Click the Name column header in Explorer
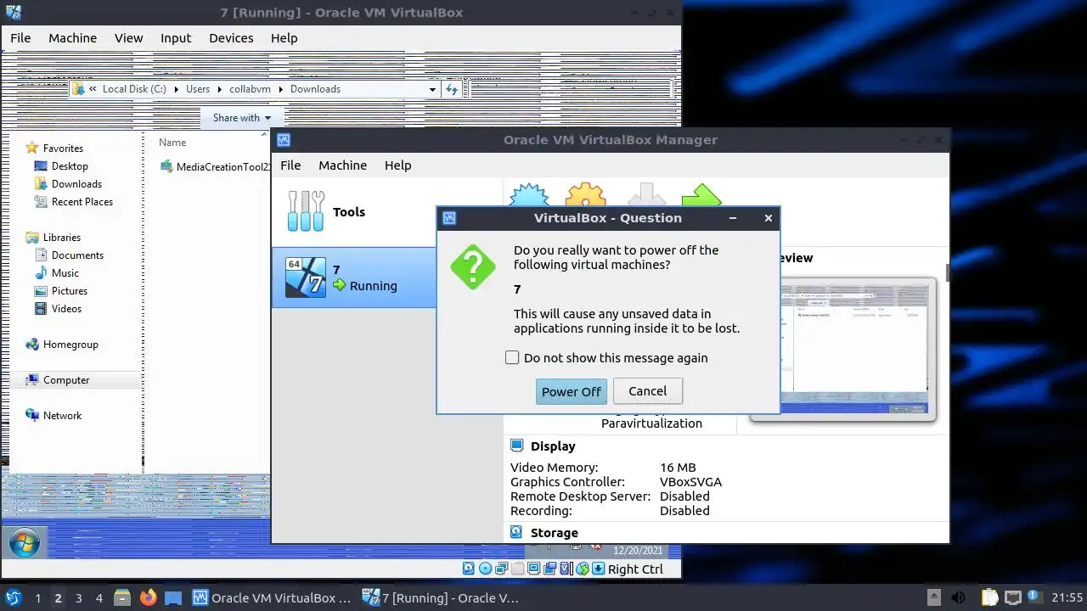Viewport: 1087px width, 611px height. pos(172,143)
